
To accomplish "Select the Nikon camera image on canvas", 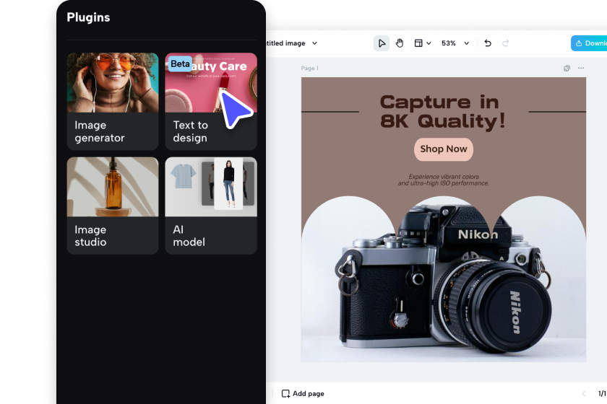I will click(444, 278).
